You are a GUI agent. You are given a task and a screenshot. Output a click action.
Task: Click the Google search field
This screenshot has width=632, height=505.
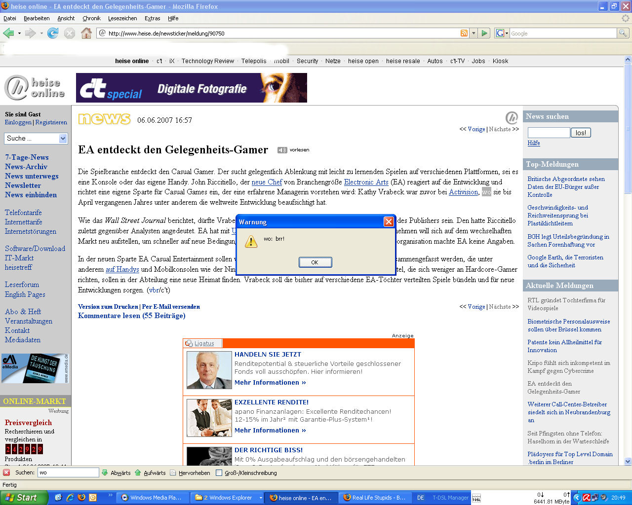click(x=563, y=33)
